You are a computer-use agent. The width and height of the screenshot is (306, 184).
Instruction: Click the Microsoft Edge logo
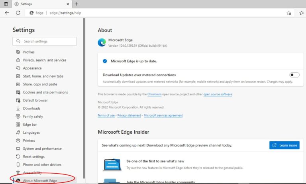pos(102,42)
